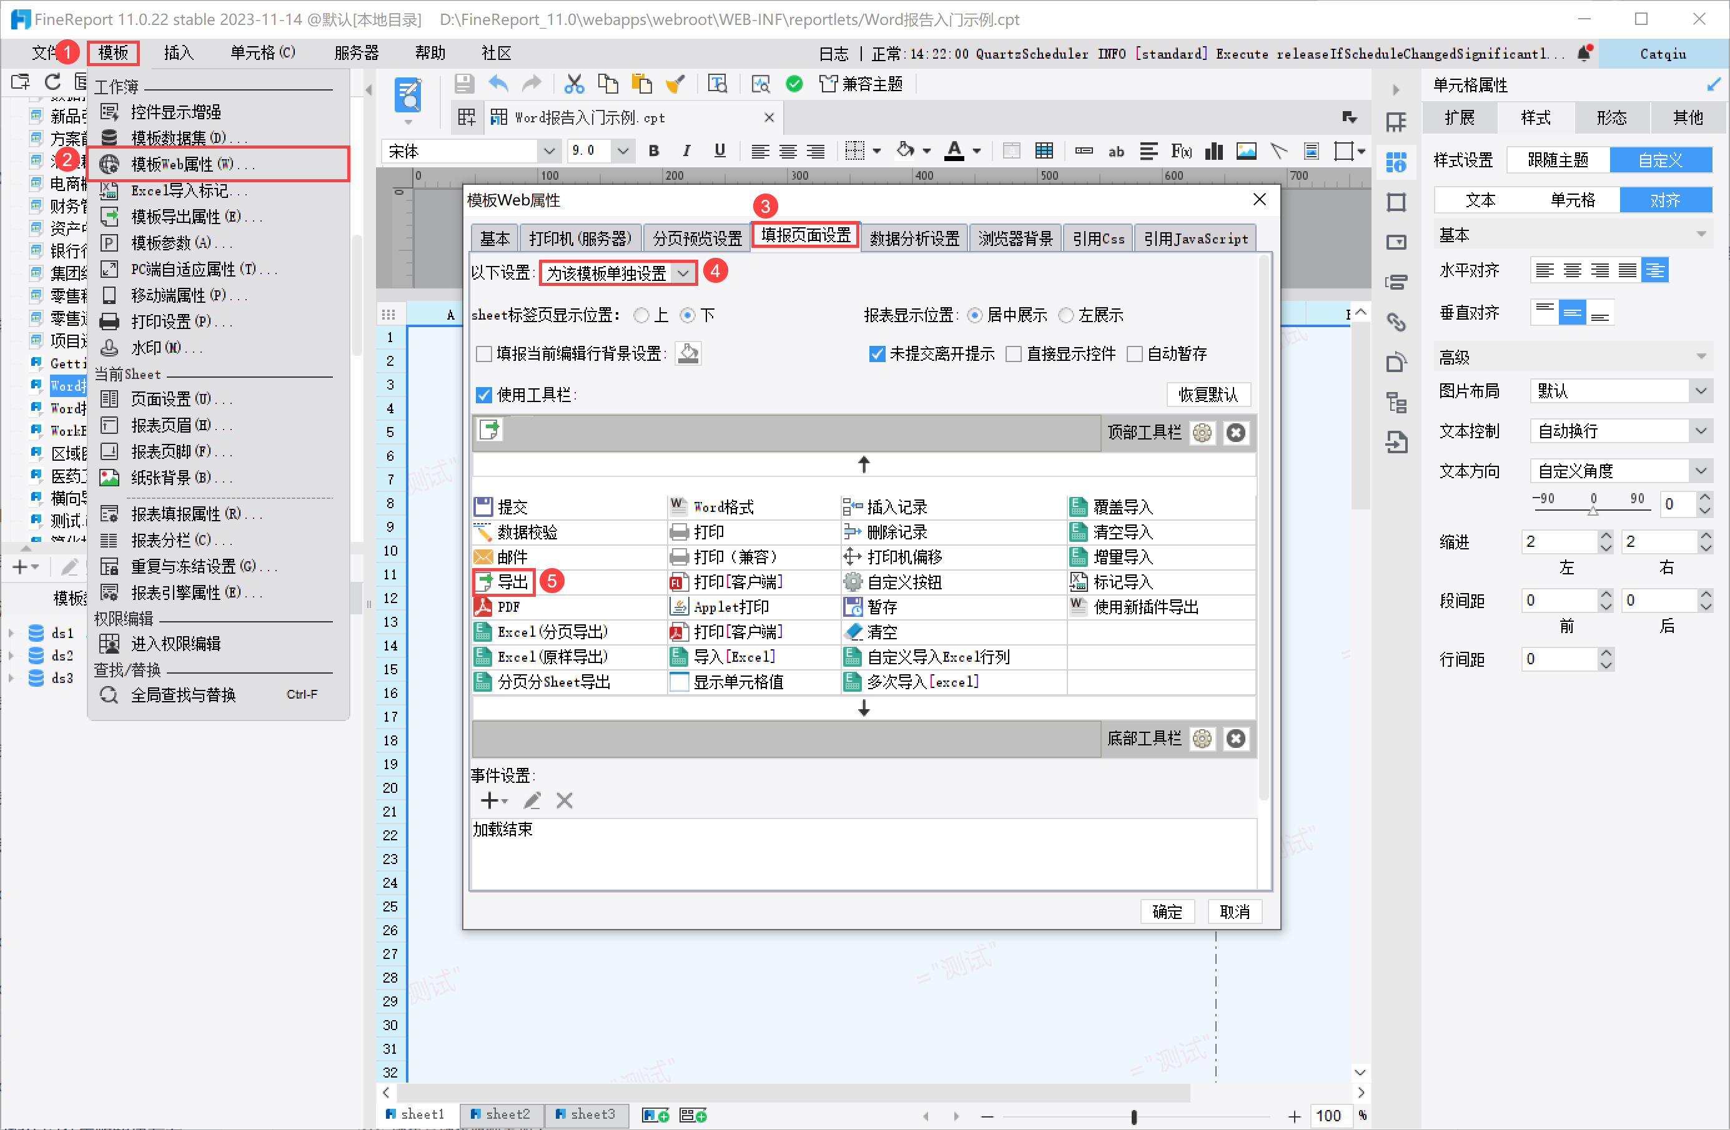Click the Insert Chart toolbar icon
The image size is (1730, 1130).
click(1214, 151)
